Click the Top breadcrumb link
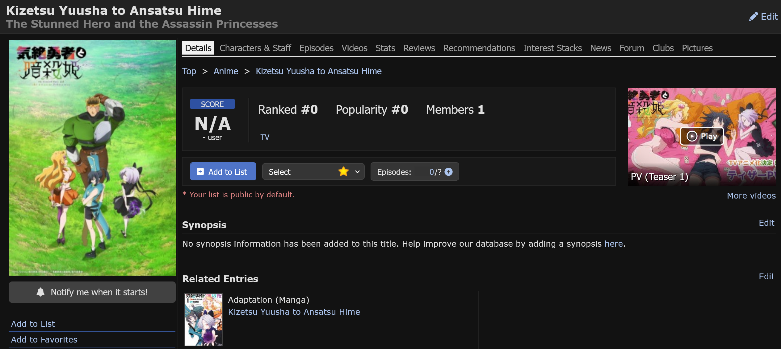Image resolution: width=781 pixels, height=349 pixels. [x=189, y=71]
